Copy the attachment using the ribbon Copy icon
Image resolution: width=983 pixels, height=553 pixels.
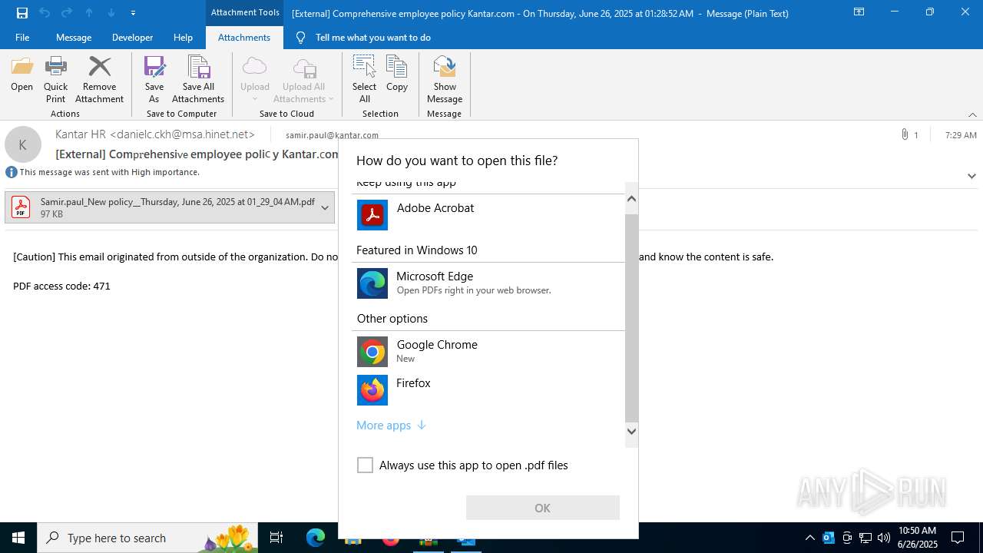397,74
